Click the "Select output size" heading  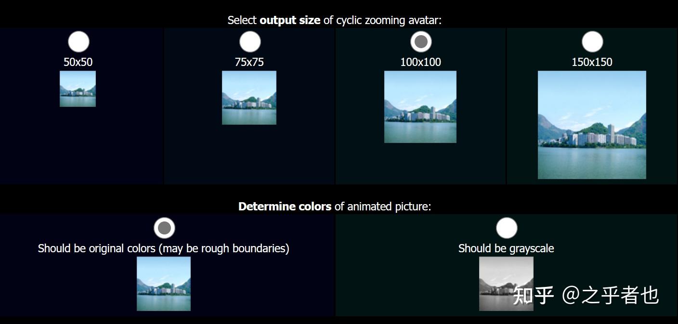point(334,20)
